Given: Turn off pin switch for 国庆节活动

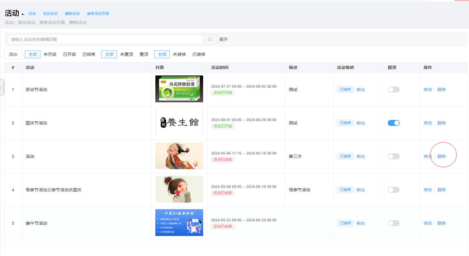Looking at the screenshot, I should (394, 123).
